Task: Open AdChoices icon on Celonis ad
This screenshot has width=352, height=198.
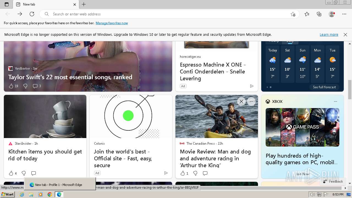Action: pos(166,173)
